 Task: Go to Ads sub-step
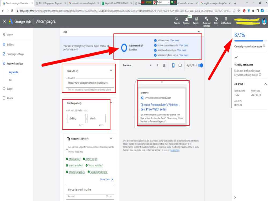(x=11, y=80)
